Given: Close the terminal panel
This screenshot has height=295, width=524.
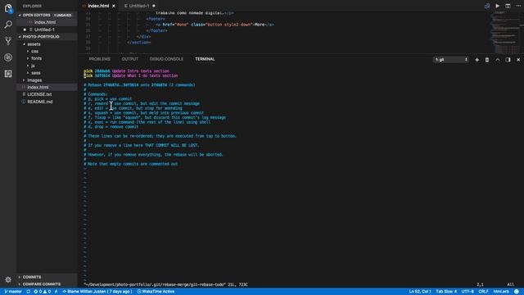Looking at the screenshot, I should pos(518,60).
